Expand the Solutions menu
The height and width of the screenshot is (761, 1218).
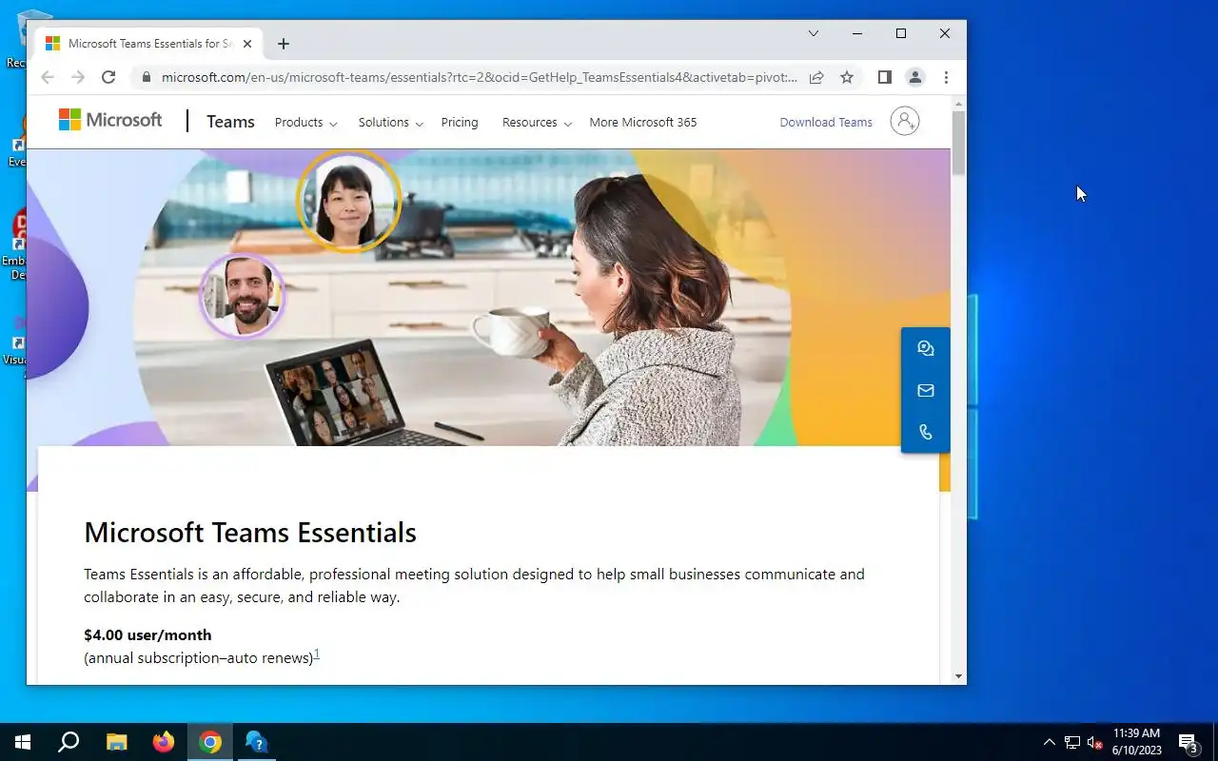pos(390,123)
